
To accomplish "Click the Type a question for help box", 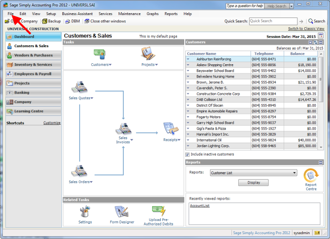I will tap(245, 6).
